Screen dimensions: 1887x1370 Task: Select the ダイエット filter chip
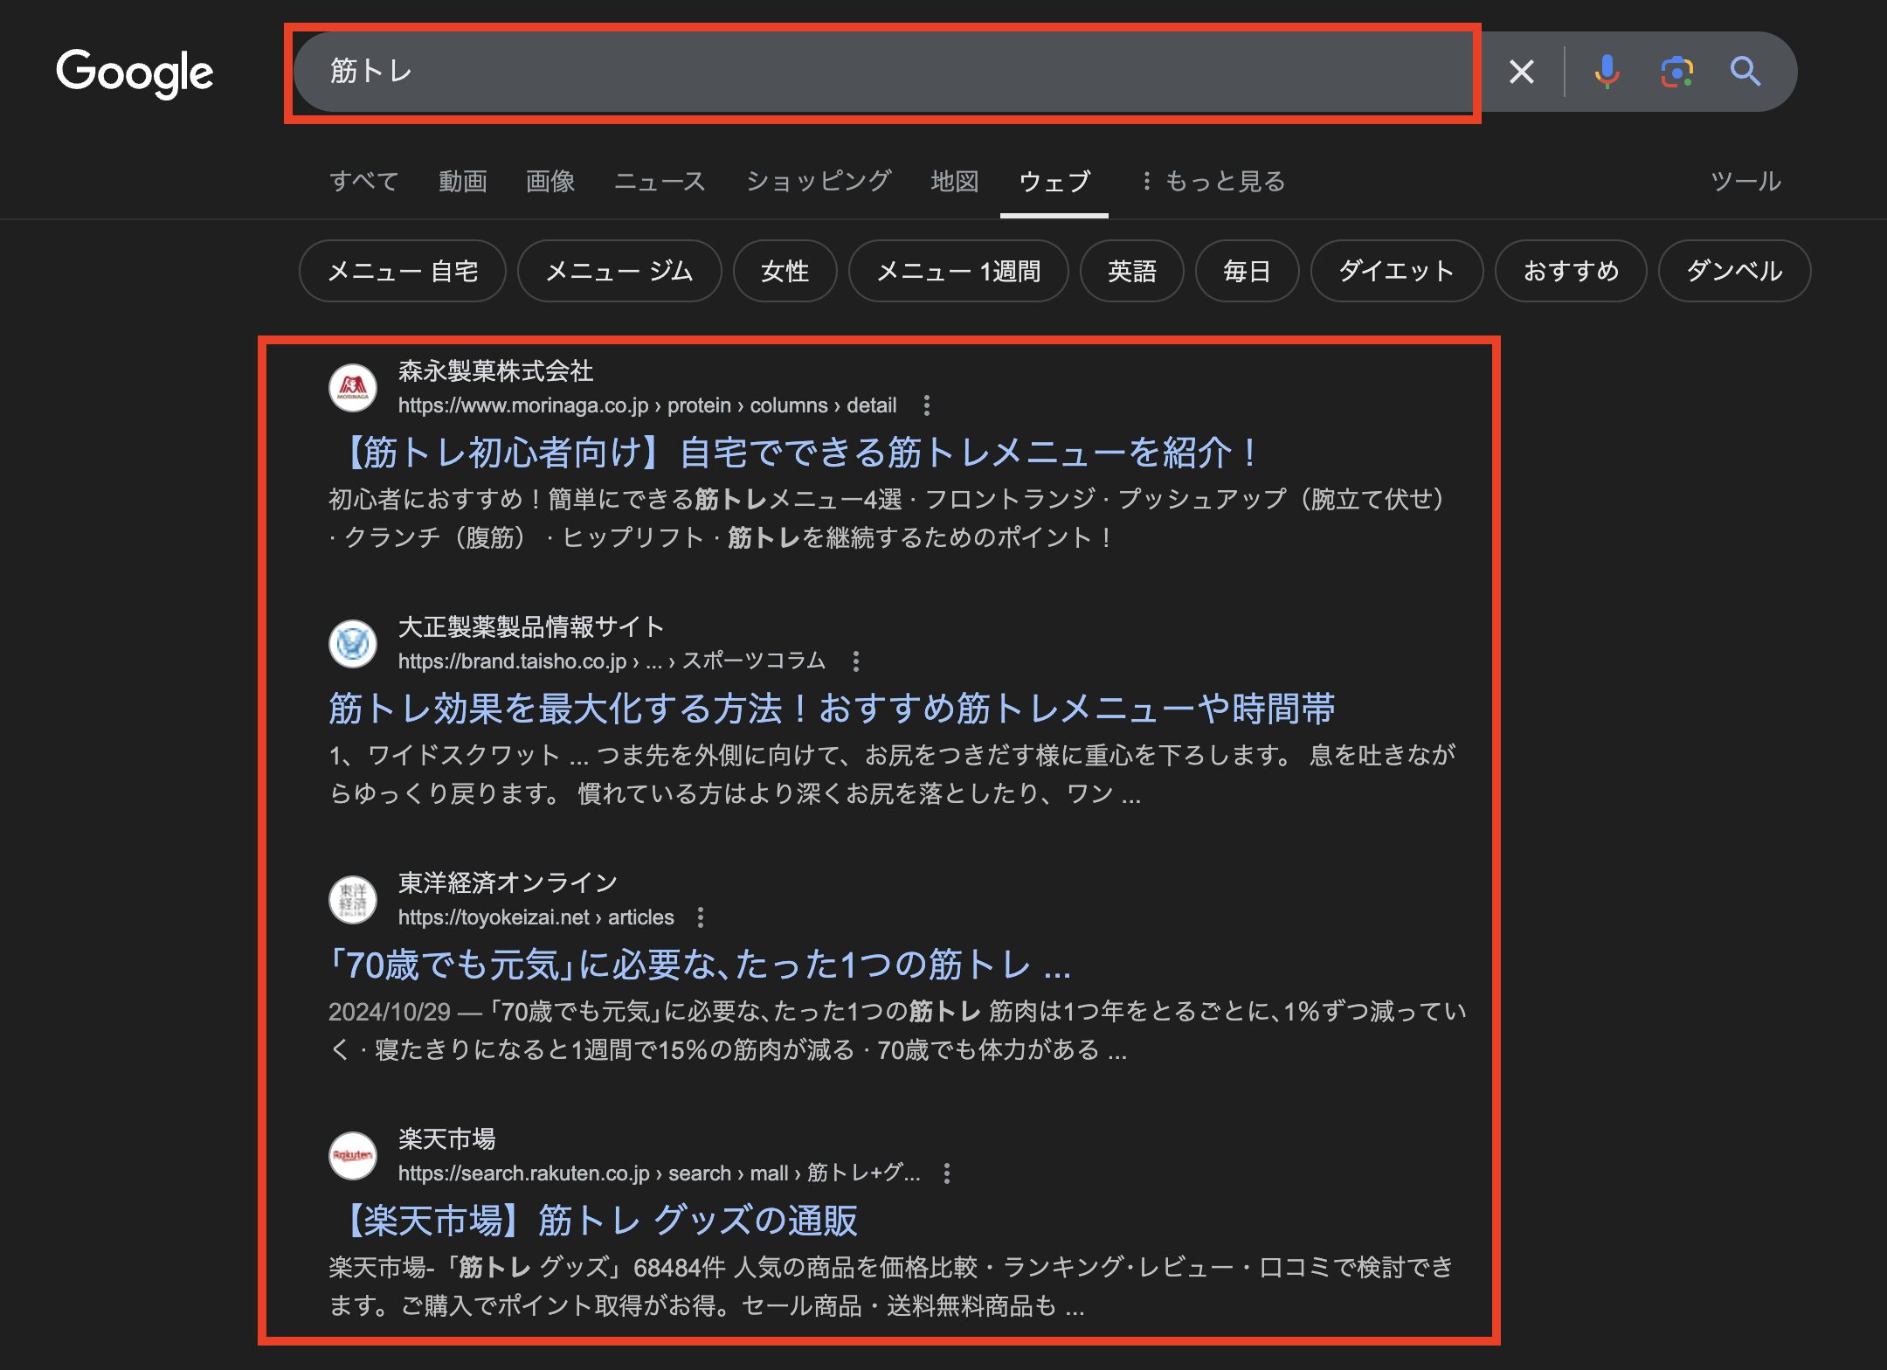1397,271
